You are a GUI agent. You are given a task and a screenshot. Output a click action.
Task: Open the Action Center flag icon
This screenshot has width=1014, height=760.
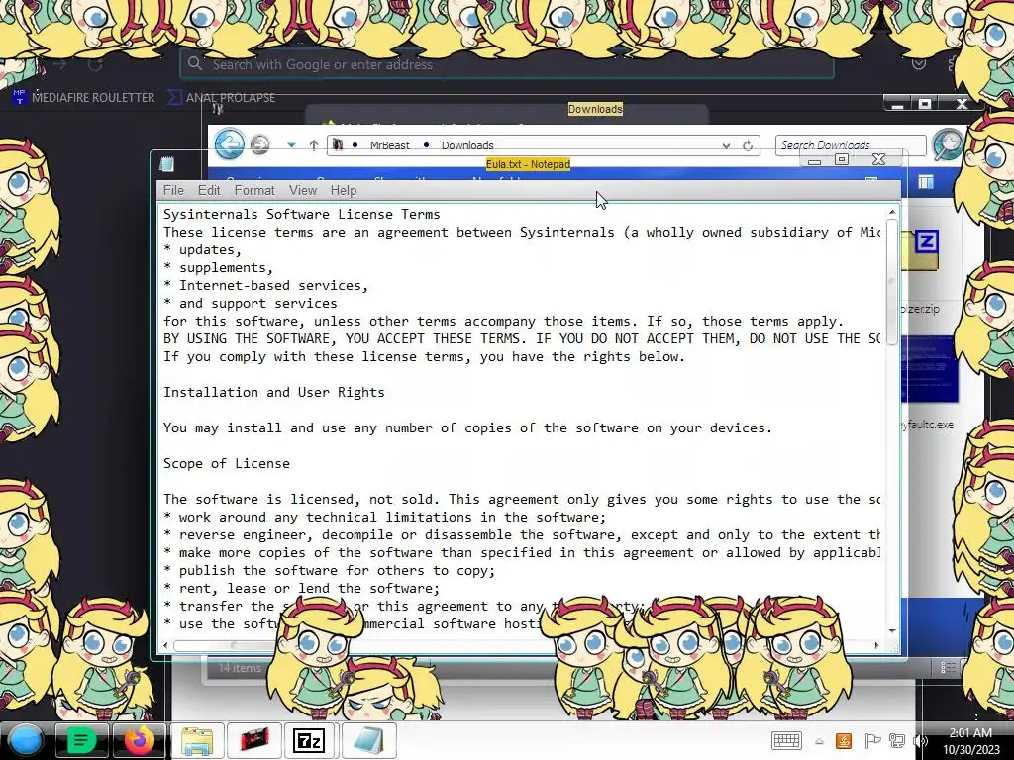(871, 740)
